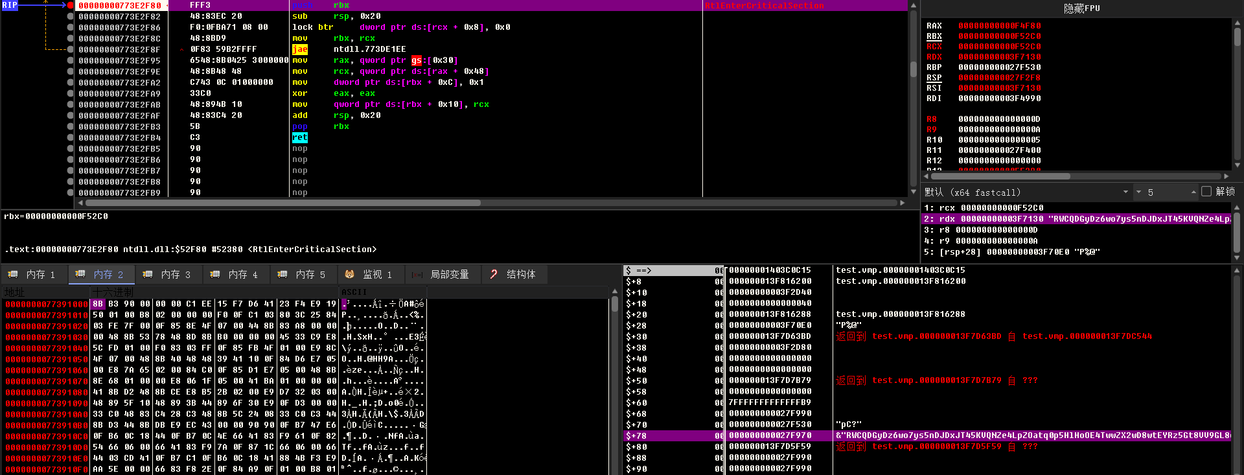1244x475 pixels.
Task: Click the RIP pointer label
Action: coord(10,5)
